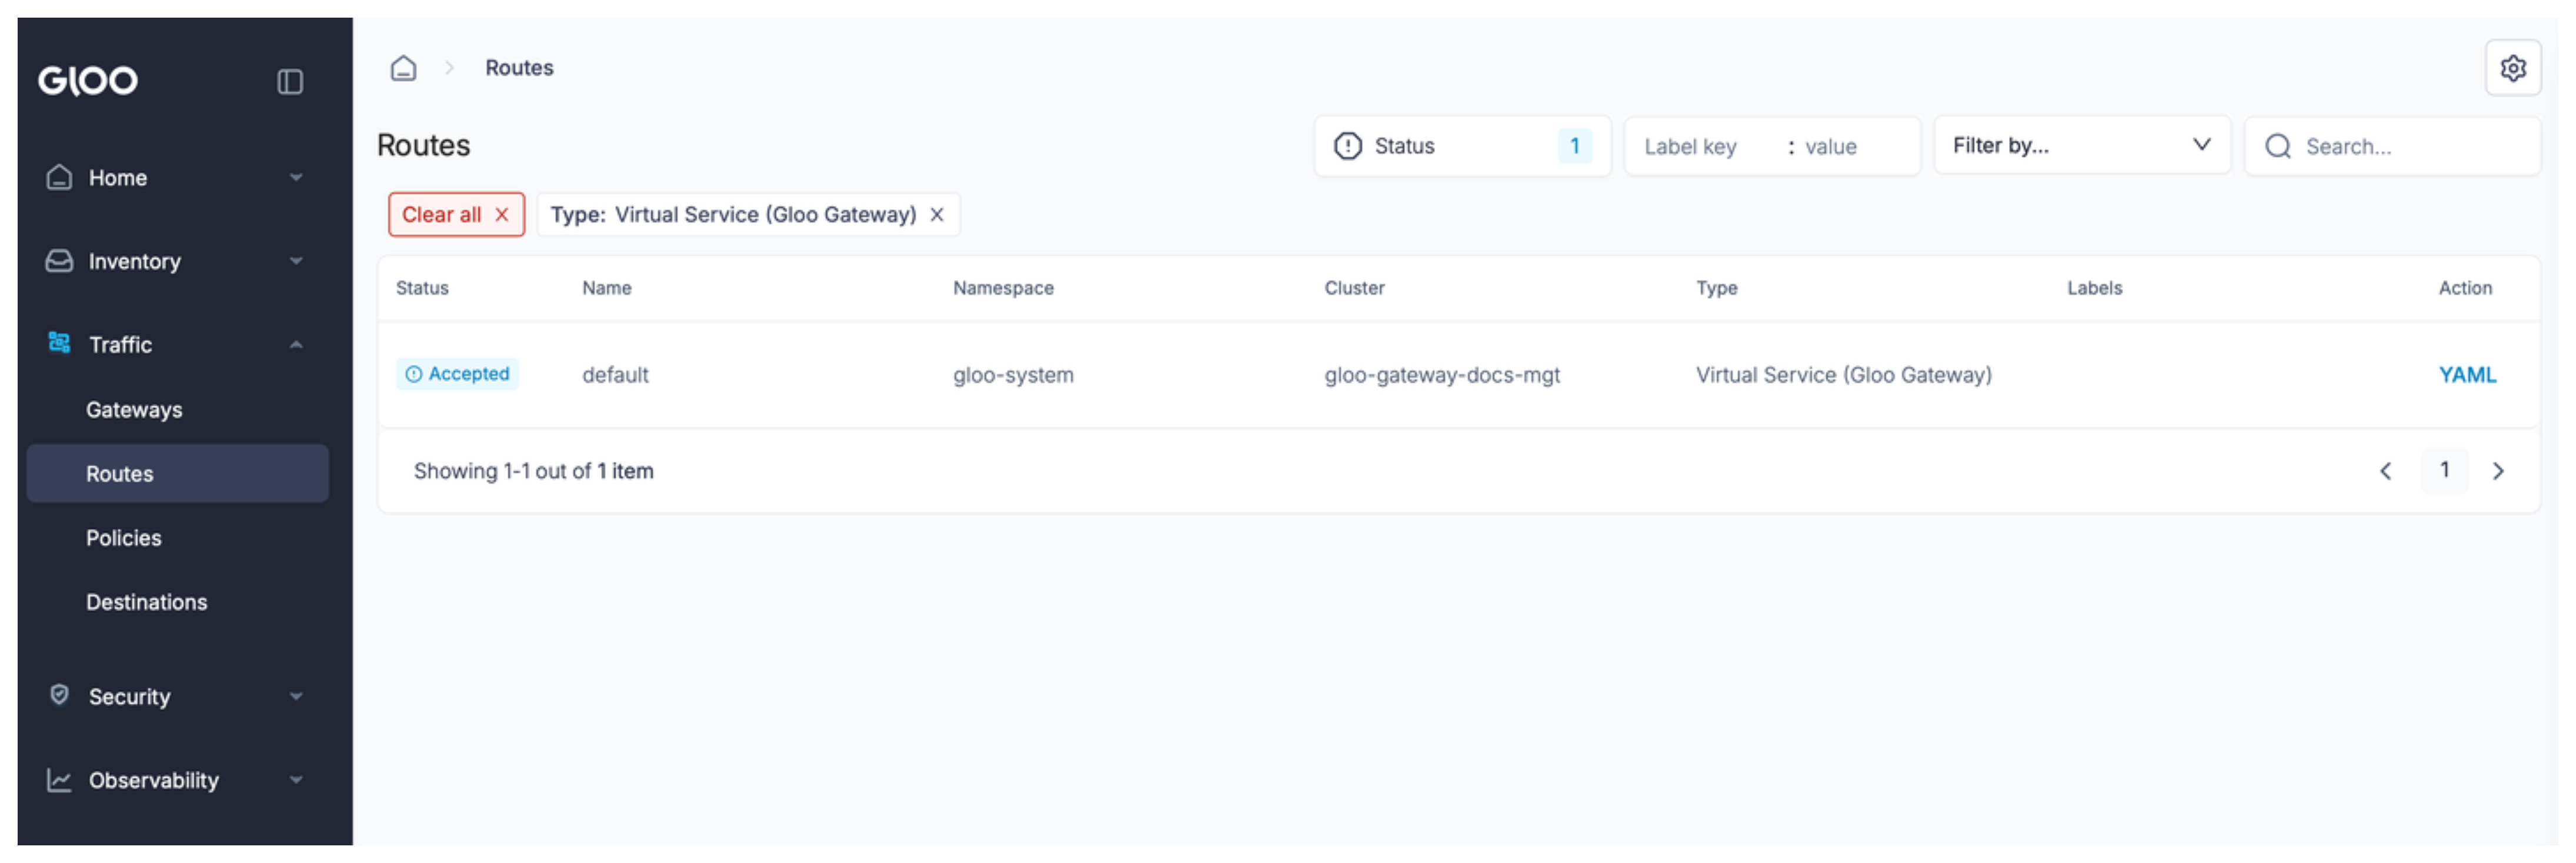Click the Security shield icon
The image size is (2576, 863).
(x=59, y=695)
